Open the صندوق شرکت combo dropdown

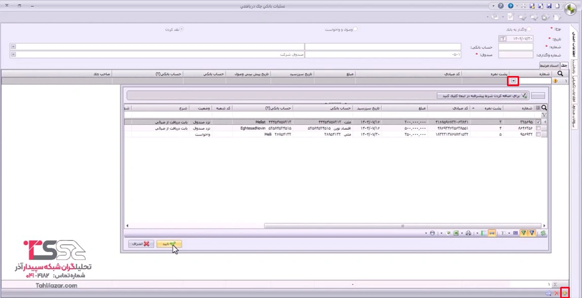pyautogui.click(x=13, y=54)
